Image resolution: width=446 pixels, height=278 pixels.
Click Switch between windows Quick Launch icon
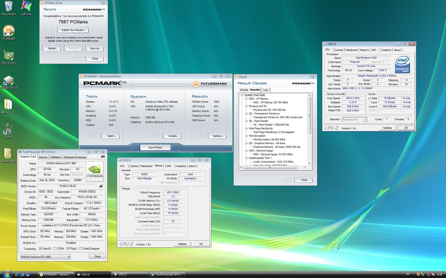pos(28,274)
